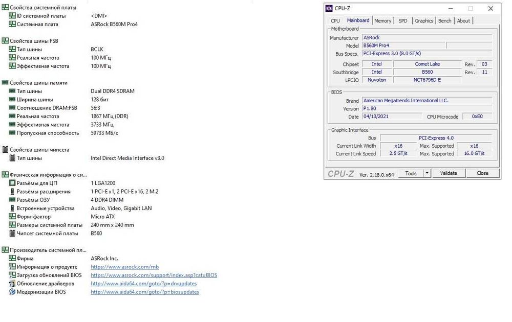The image size is (512, 322).
Task: Switch to the CPU tab in CPU-Z
Action: pyautogui.click(x=335, y=21)
